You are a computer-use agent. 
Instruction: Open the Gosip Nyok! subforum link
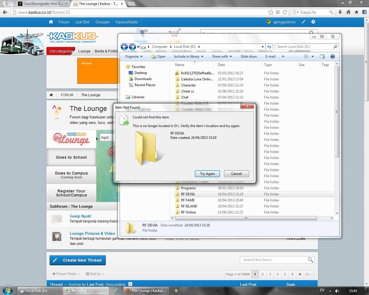coord(80,216)
